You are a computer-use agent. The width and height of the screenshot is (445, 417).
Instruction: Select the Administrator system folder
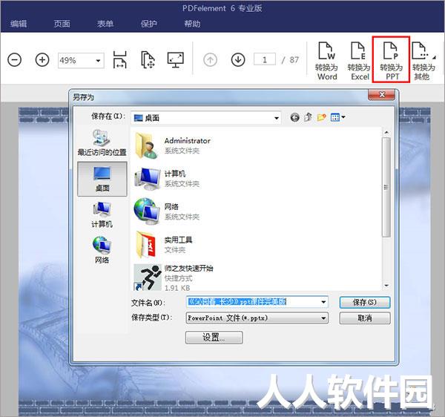(173, 145)
